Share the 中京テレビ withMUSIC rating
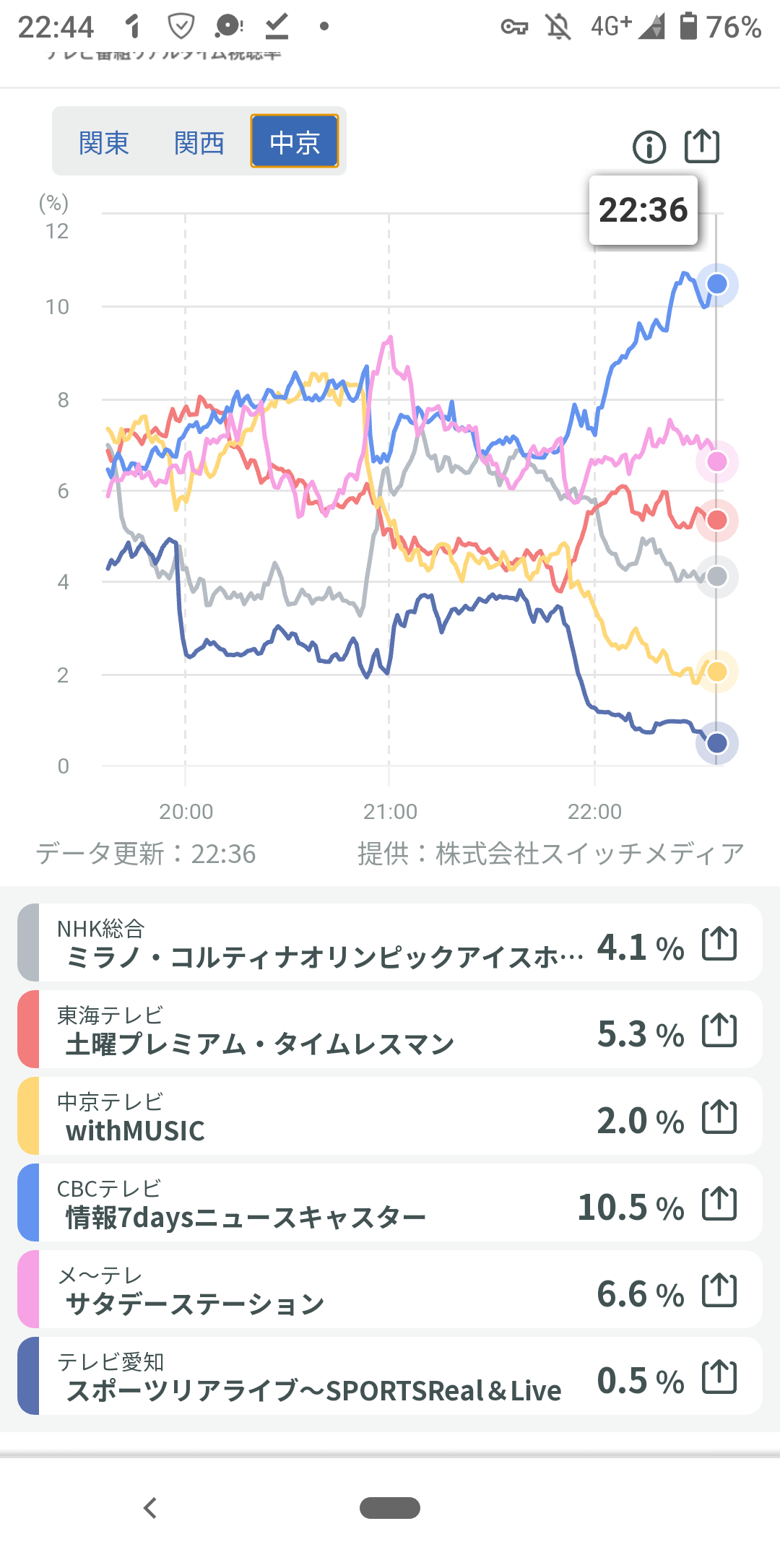Screen dimensions: 780x1560 [x=719, y=1117]
